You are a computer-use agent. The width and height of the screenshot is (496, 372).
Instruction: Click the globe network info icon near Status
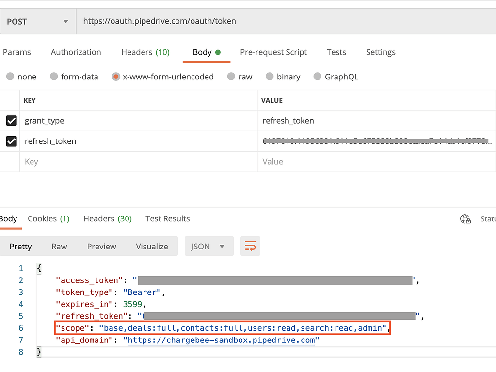[465, 219]
